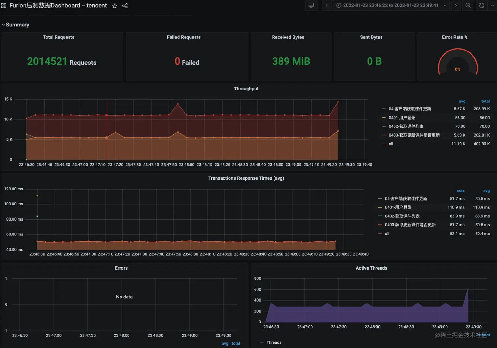Click the share dashboard icon
Viewport: 497px width, 348px height.
tap(125, 6)
